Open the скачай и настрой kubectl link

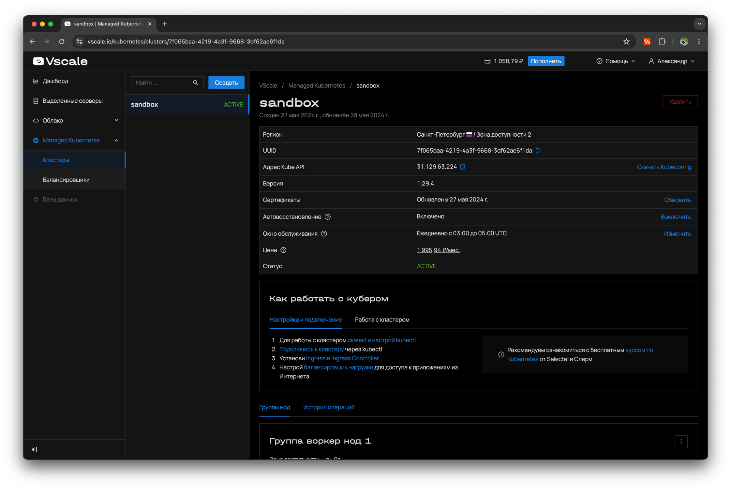point(381,340)
